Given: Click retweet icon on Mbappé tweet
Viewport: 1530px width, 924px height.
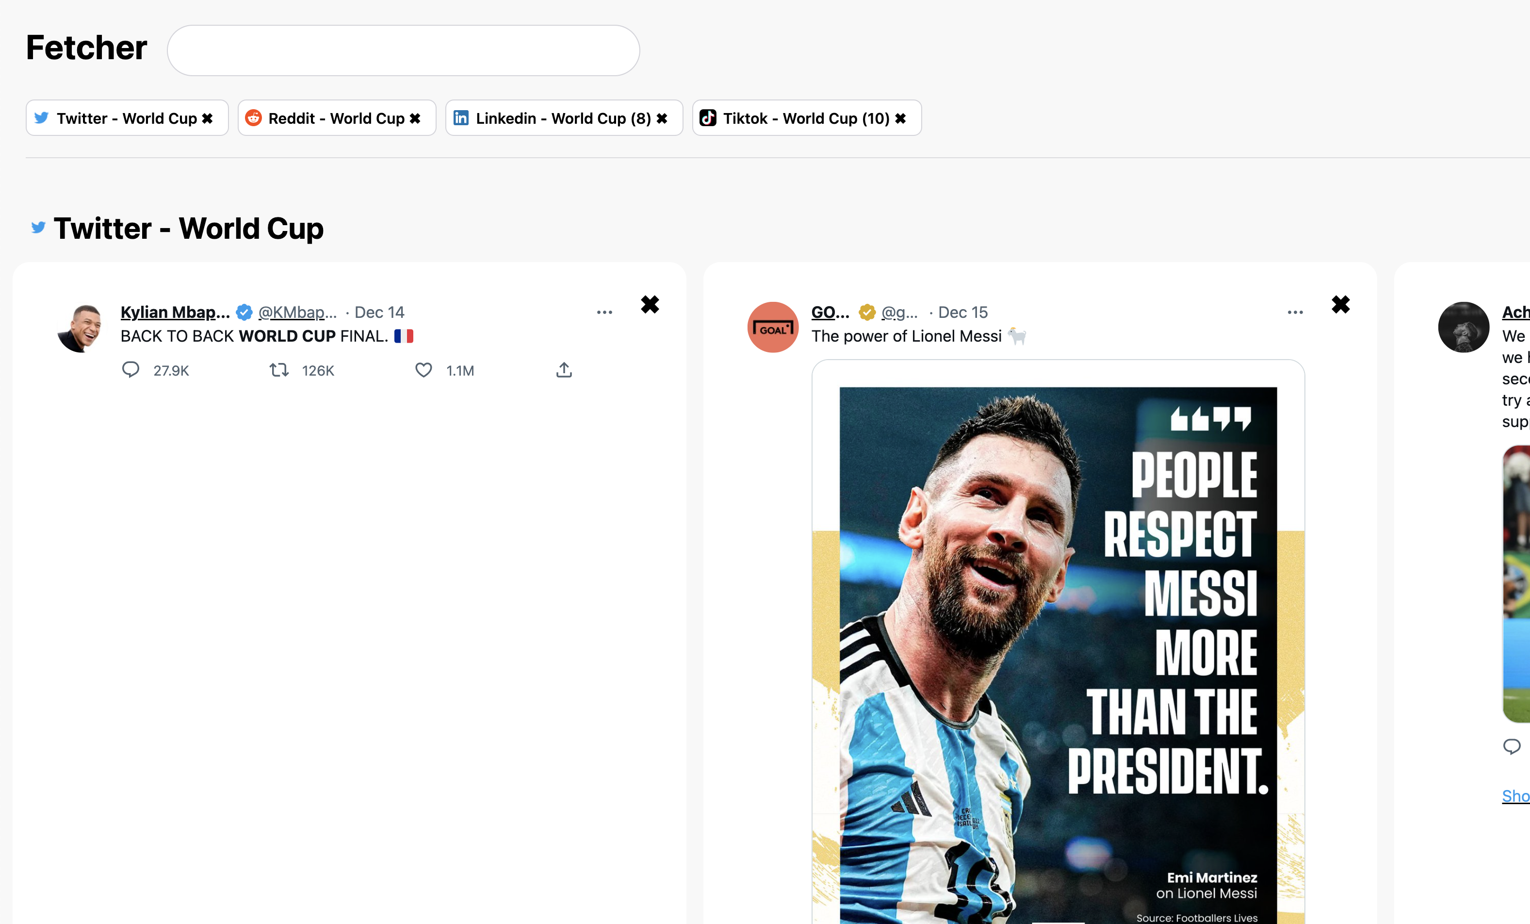Looking at the screenshot, I should (279, 370).
